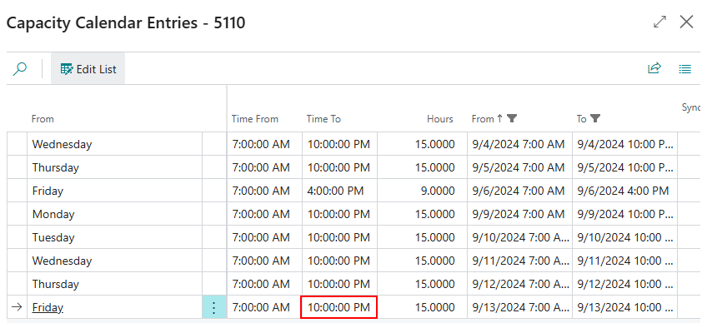Close the Capacity Calendar Entries dialog

pyautogui.click(x=686, y=22)
